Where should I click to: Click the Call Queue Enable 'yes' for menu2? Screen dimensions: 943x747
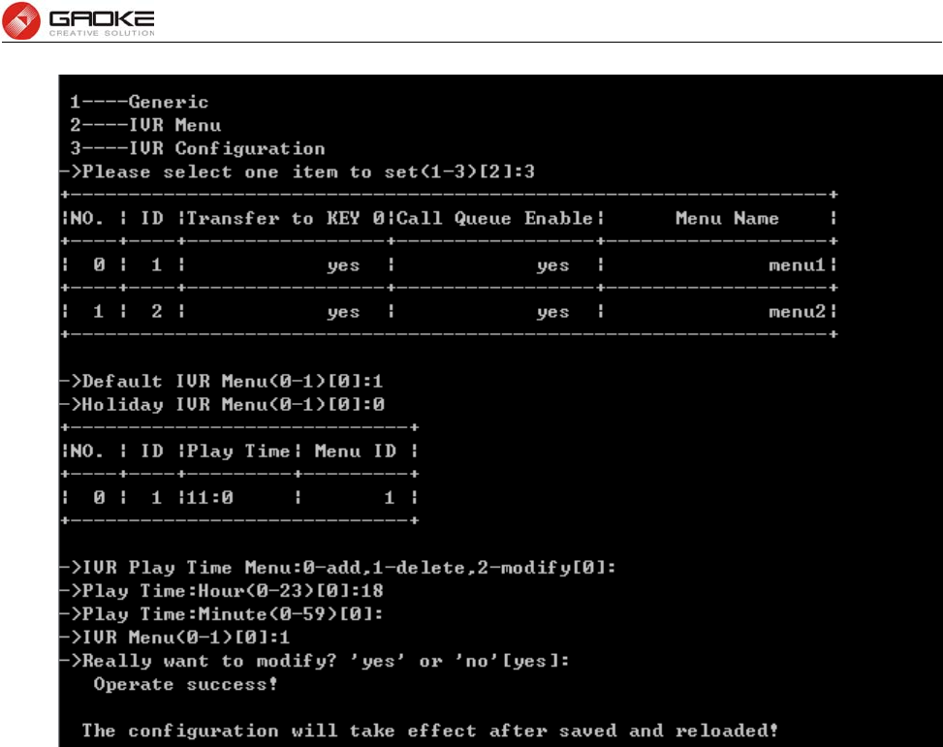coord(552,312)
